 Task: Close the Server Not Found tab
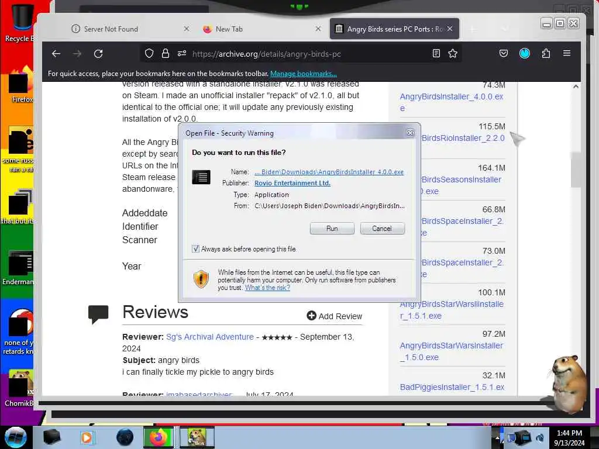[187, 29]
